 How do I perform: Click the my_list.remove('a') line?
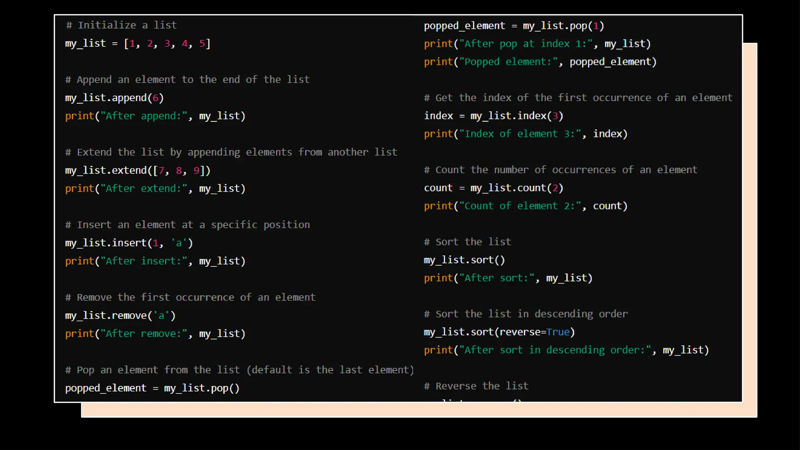coord(120,316)
